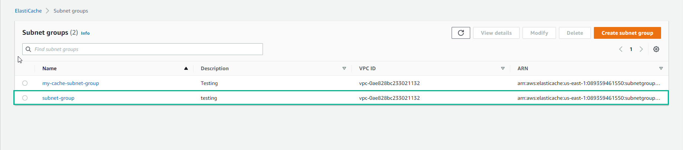Refresh the subnet groups list
Viewport: 683px width, 150px height.
point(461,33)
